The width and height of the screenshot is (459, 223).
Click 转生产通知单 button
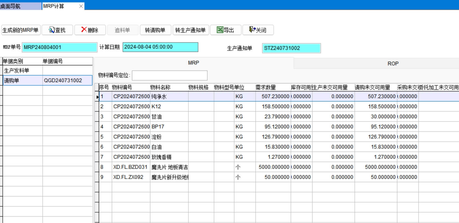pos(190,30)
